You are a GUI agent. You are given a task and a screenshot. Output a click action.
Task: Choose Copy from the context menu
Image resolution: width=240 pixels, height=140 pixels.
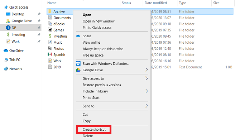(x=87, y=121)
